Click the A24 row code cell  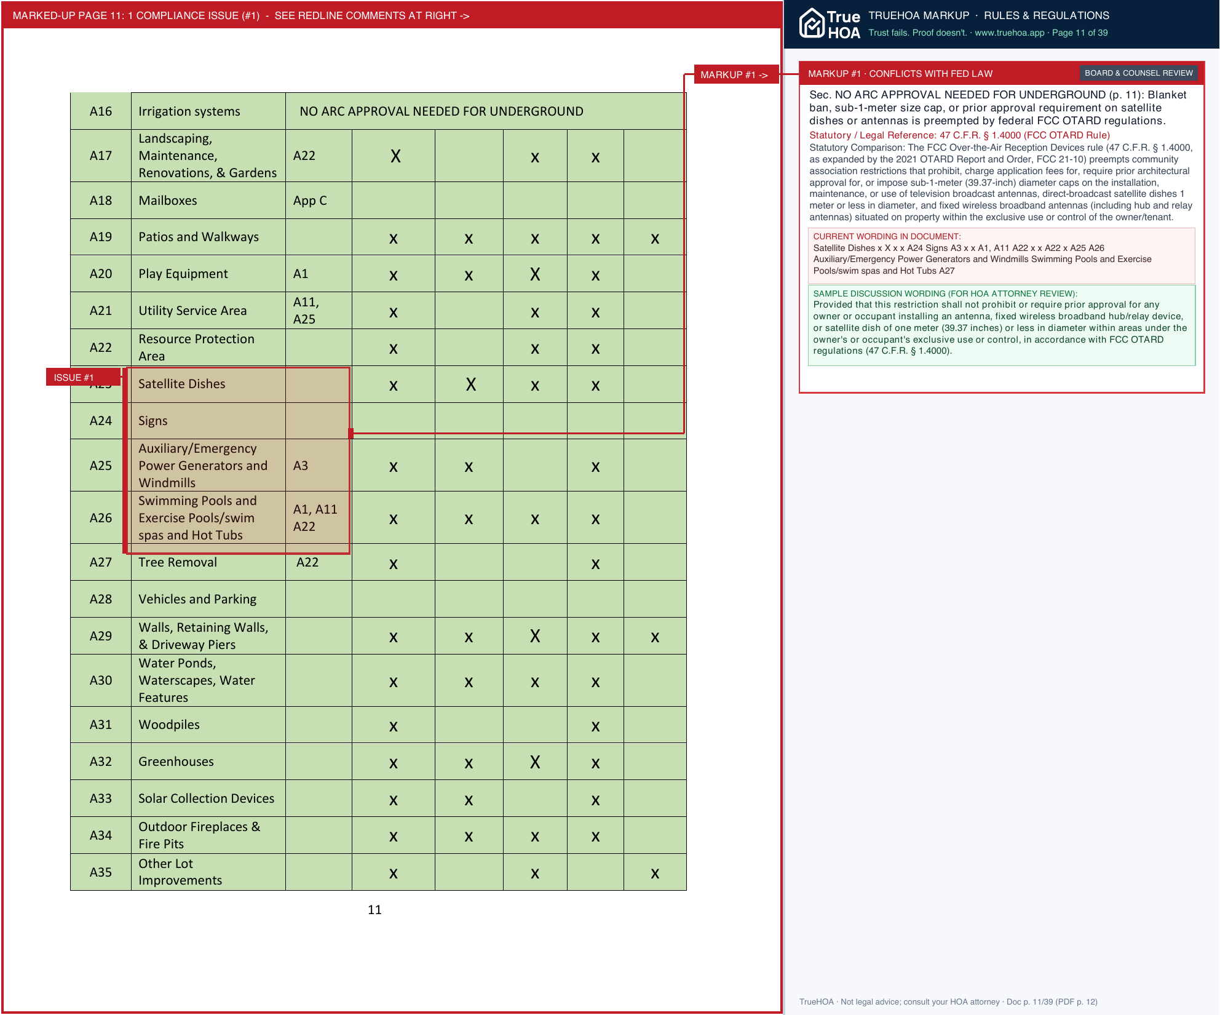pos(101,421)
